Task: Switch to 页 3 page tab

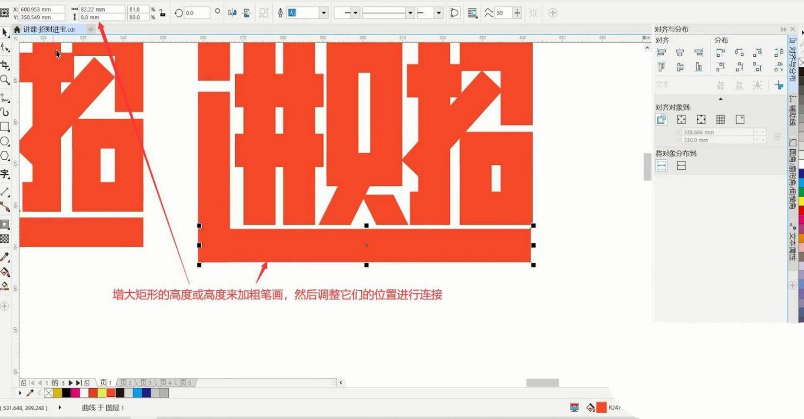Action: click(146, 383)
